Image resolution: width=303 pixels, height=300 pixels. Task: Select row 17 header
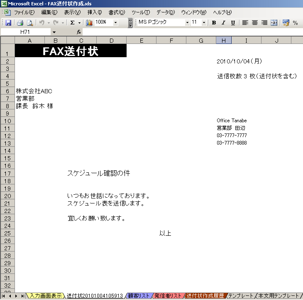(x=7, y=174)
